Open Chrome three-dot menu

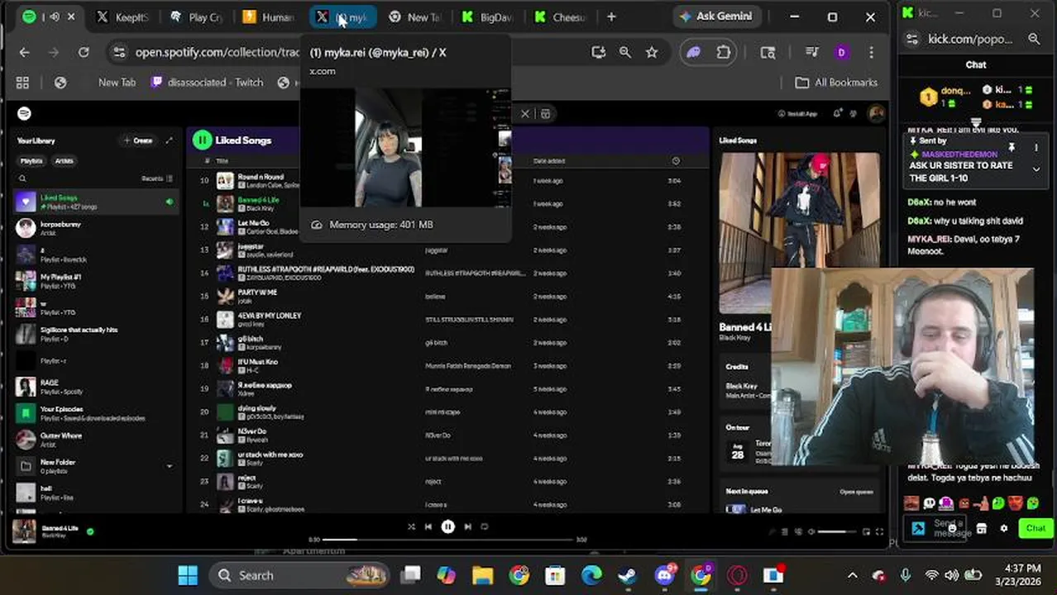pos(871,52)
